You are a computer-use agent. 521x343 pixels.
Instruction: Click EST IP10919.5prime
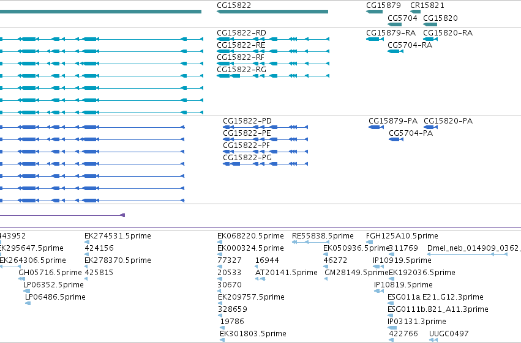[402, 260]
